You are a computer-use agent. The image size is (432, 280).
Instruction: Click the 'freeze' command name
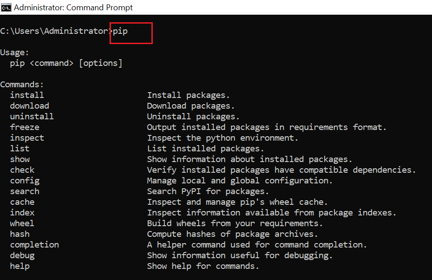point(24,127)
